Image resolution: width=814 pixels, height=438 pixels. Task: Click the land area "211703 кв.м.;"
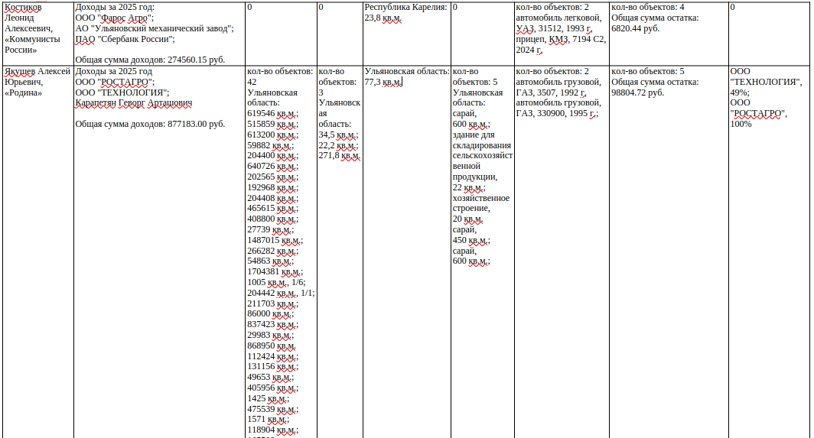[272, 303]
